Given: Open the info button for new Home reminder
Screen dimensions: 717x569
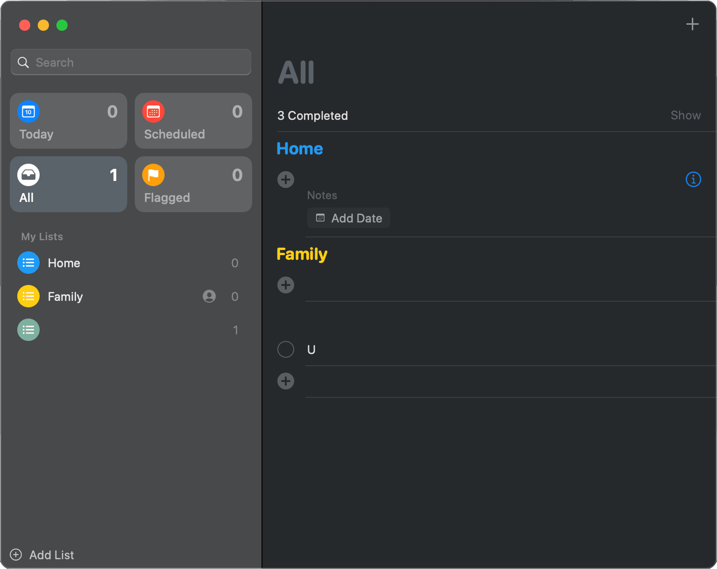Looking at the screenshot, I should tap(693, 180).
